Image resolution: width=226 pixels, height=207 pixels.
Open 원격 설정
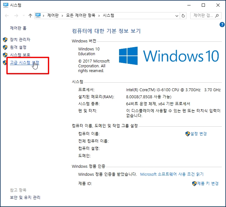point(18,47)
